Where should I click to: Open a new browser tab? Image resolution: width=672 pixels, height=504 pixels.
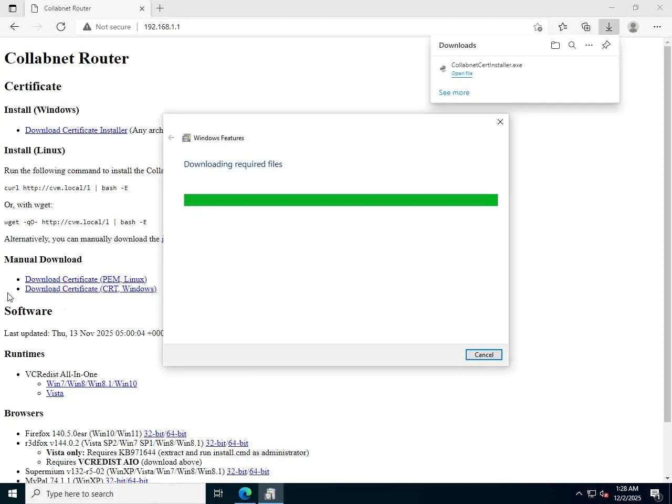[160, 8]
